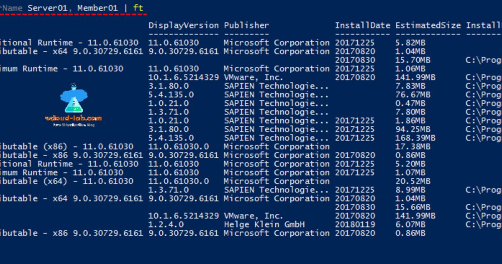Screen dimensions: 502x264
Task: Click version 1.0.21.0 in the 0.47MB row
Action: (169, 103)
